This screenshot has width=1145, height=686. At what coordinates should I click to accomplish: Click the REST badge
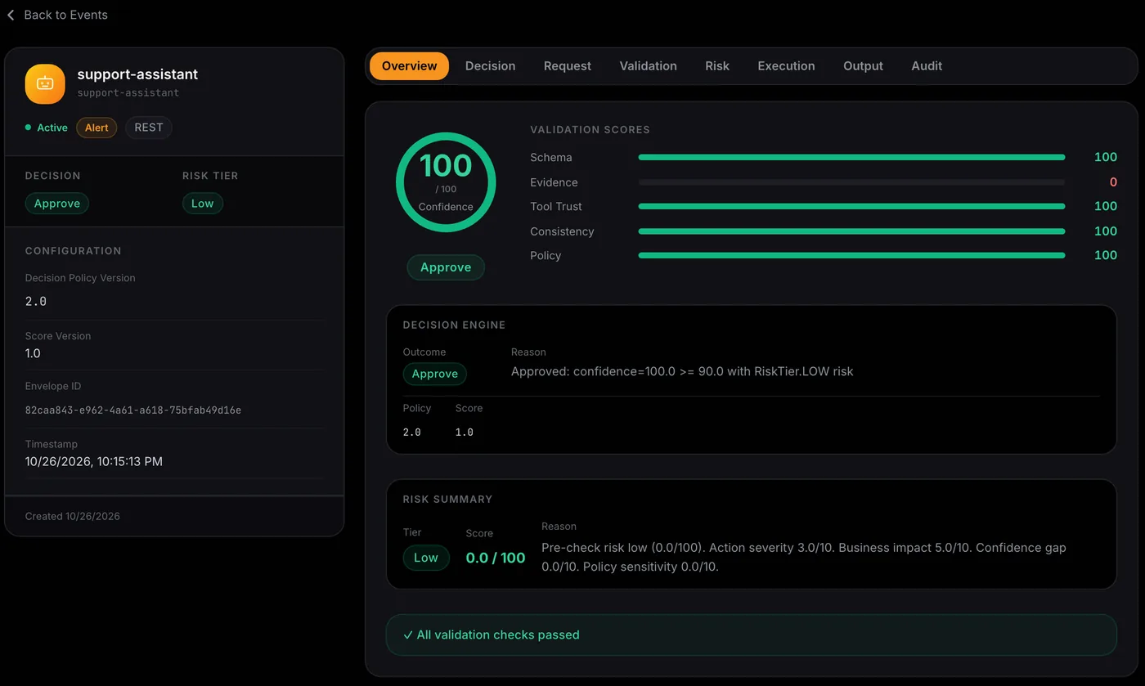pos(149,128)
